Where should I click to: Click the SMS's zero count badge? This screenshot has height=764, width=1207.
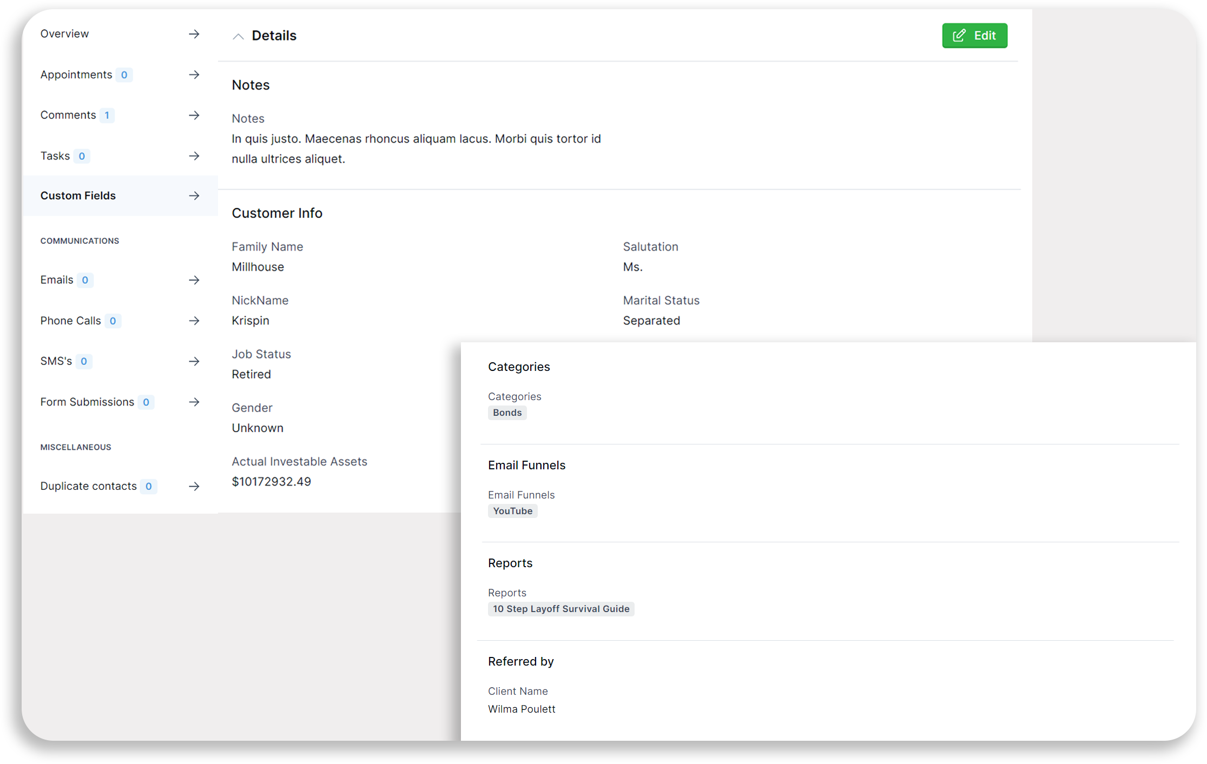tap(83, 361)
